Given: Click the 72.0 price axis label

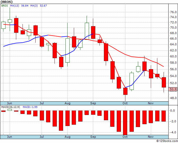Looking at the screenshot, I should (x=173, y=22).
